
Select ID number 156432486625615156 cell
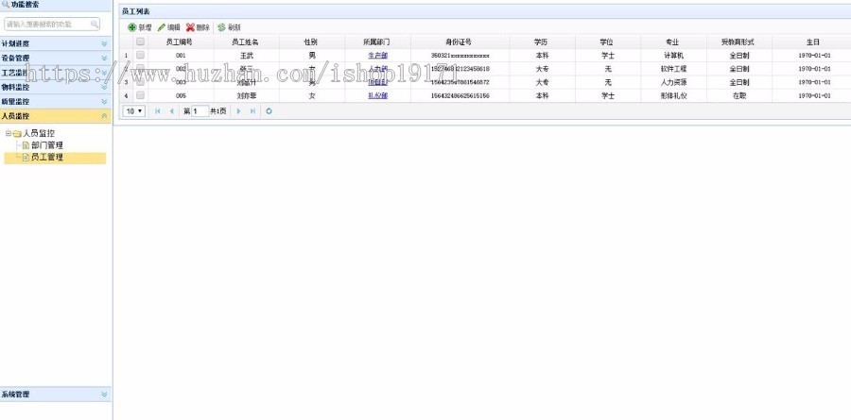click(460, 95)
